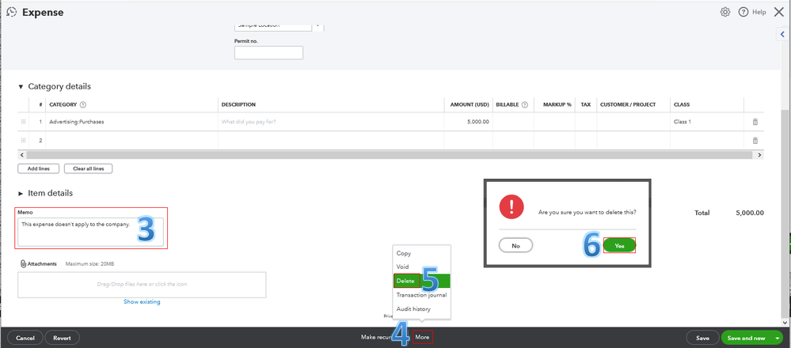This screenshot has width=791, height=348.
Task: Grab the drag handle of line 2
Action: click(23, 141)
